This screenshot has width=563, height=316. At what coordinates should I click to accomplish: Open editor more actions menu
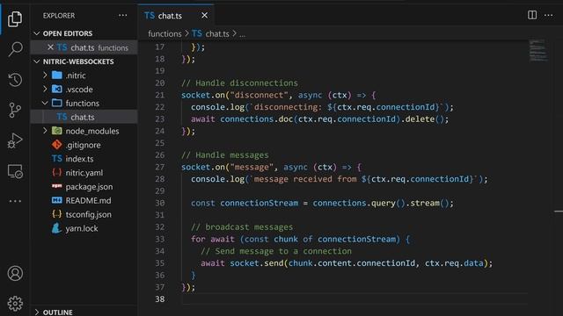pos(548,15)
